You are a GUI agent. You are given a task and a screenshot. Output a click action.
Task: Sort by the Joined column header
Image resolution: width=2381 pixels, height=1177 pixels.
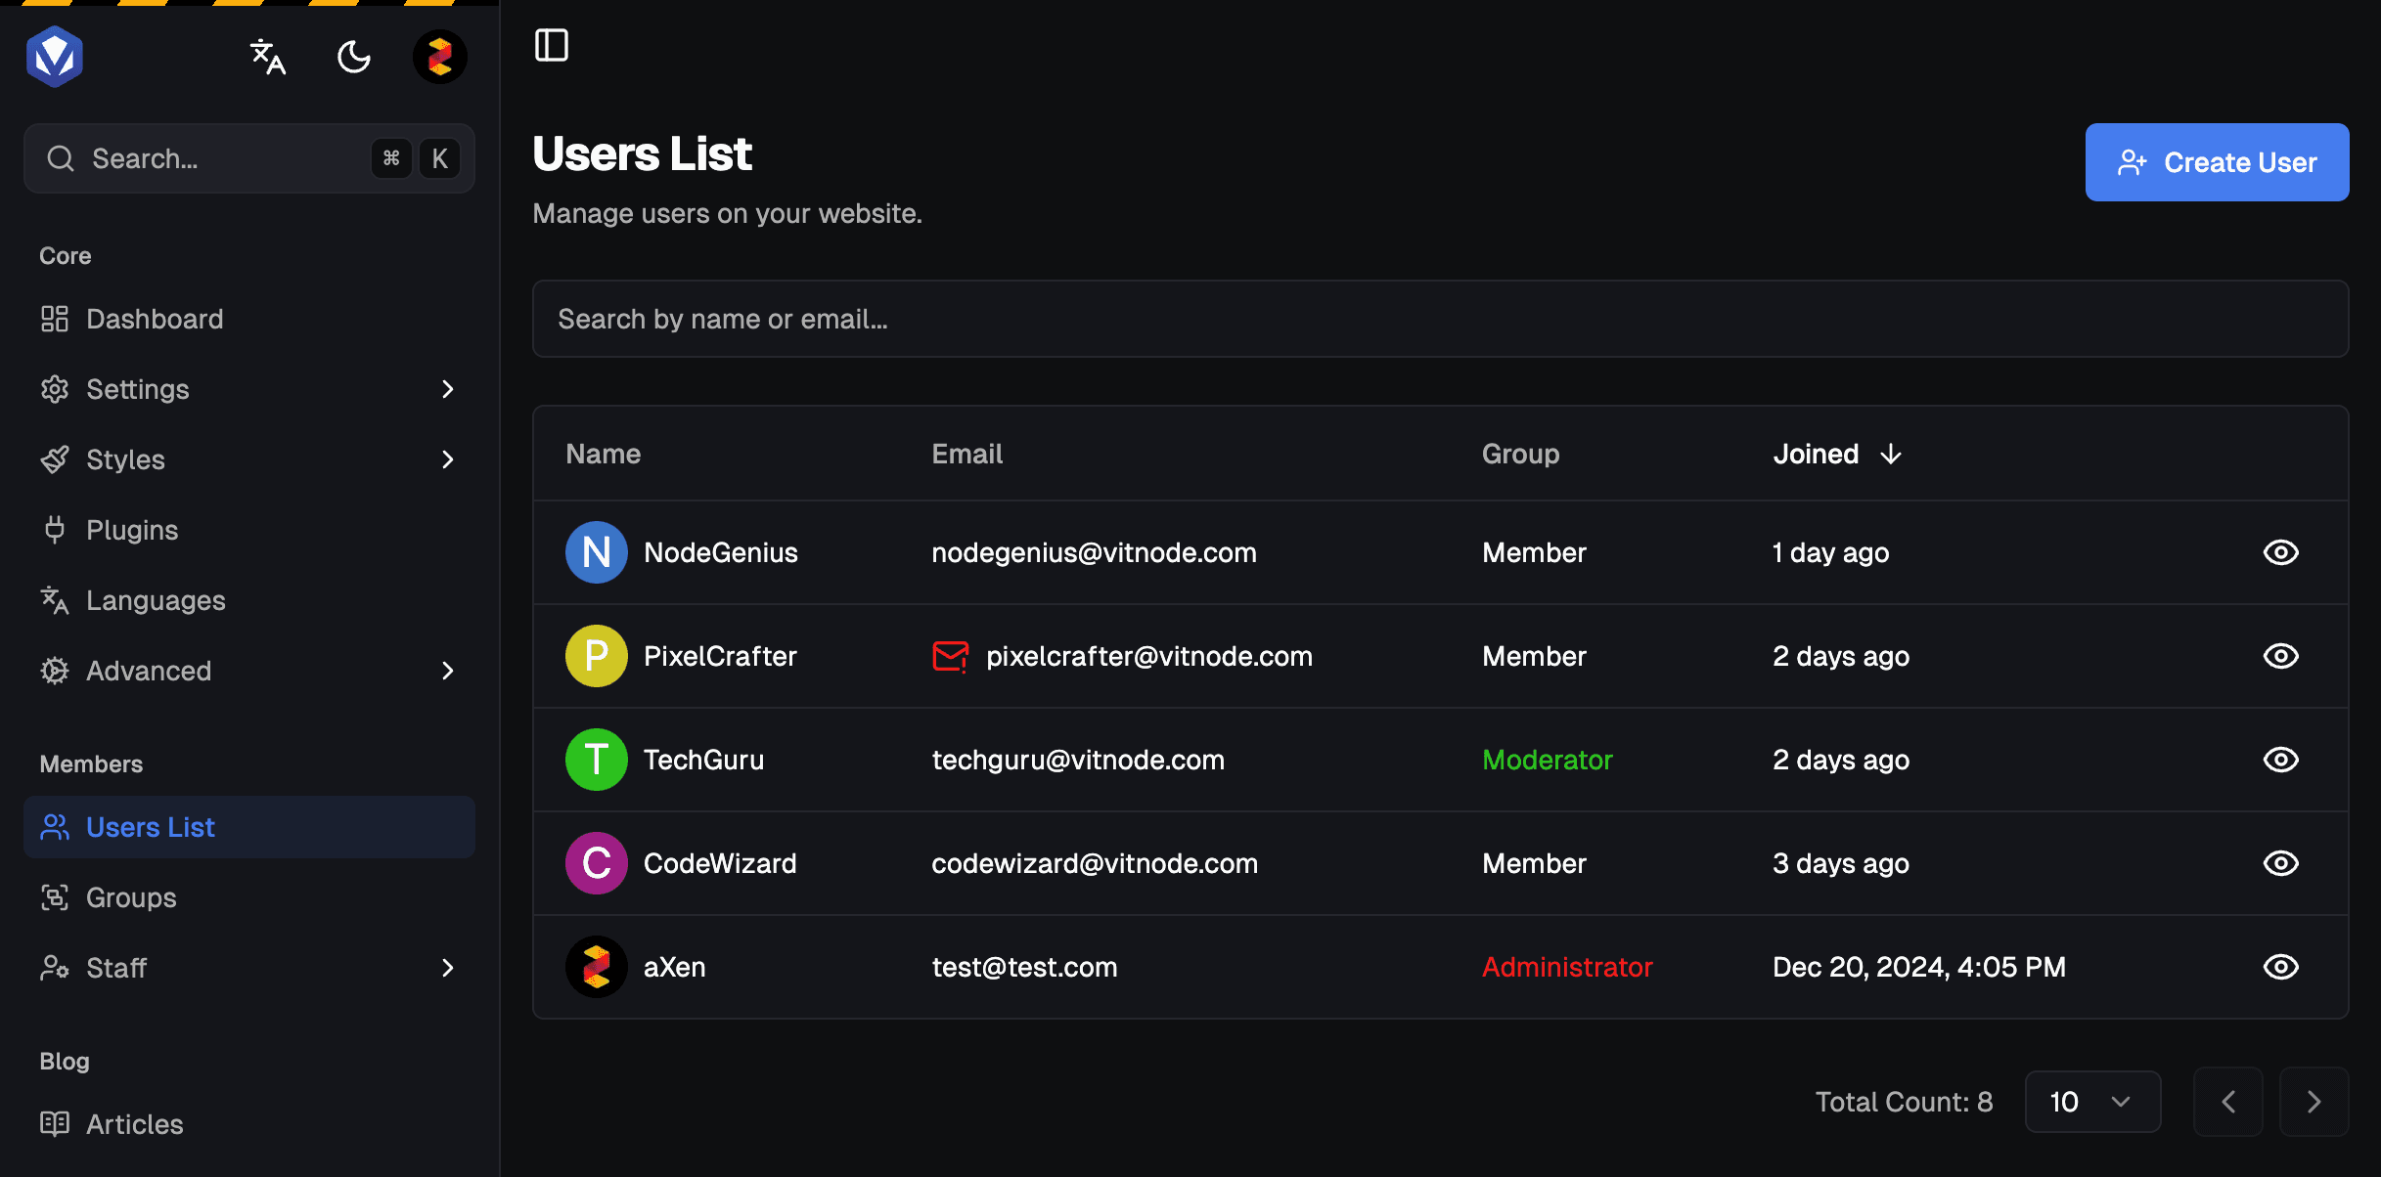click(x=1837, y=454)
